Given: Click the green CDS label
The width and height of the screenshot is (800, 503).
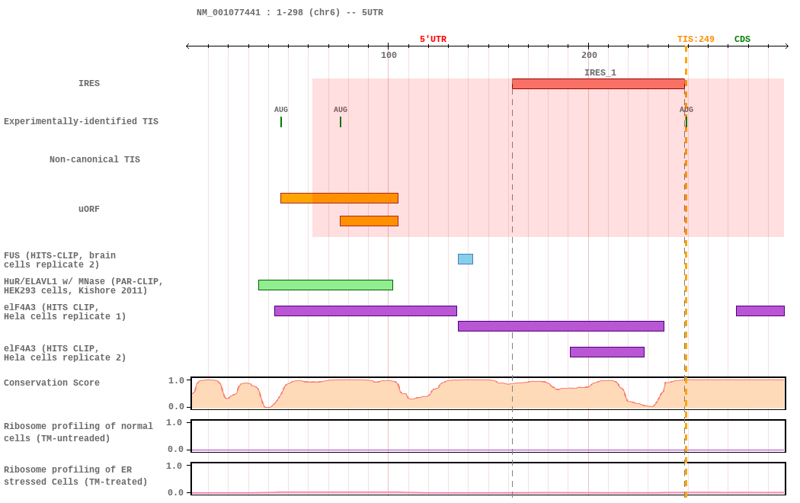Looking at the screenshot, I should 742,40.
